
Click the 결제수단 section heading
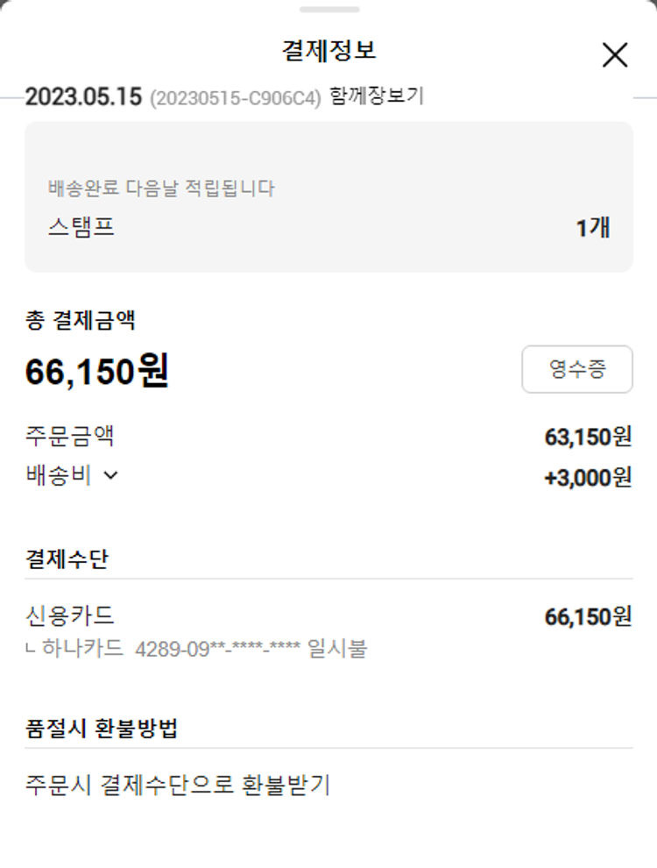[x=67, y=559]
